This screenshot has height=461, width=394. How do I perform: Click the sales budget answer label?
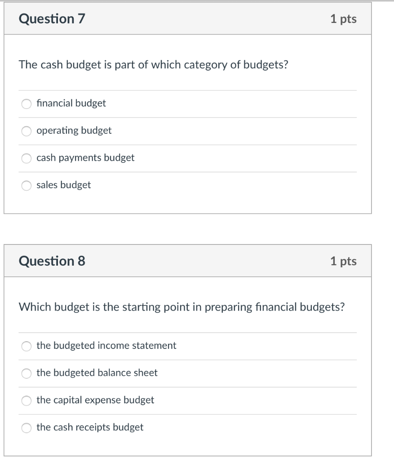click(64, 185)
